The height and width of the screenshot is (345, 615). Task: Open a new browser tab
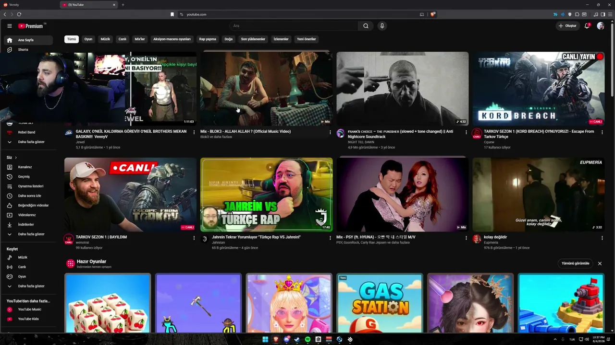click(x=123, y=5)
